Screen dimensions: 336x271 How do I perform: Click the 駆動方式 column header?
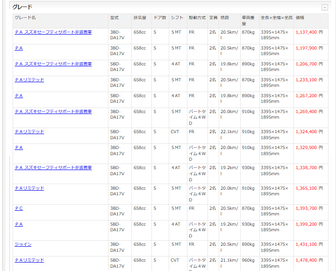[197, 18]
